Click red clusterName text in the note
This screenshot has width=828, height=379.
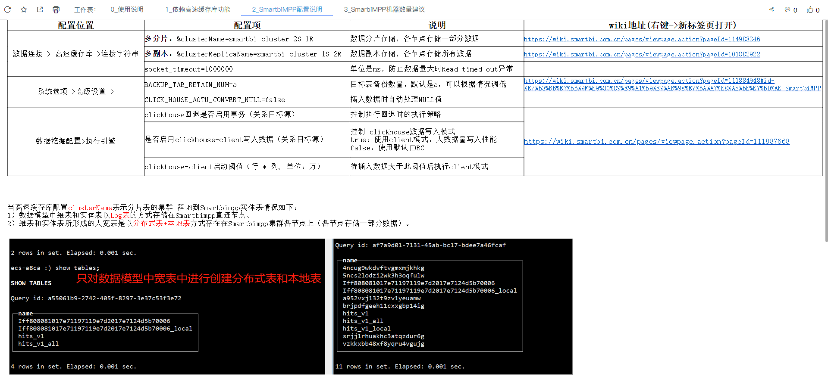[x=90, y=208]
